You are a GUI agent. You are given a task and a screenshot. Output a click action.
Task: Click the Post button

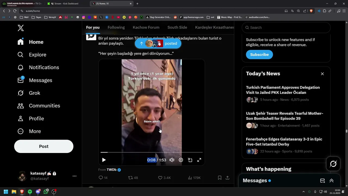point(44,146)
